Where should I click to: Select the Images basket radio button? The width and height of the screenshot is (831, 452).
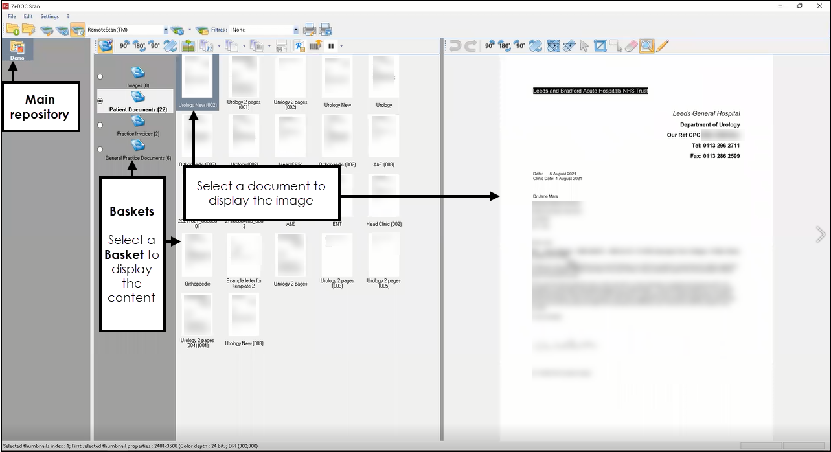tap(100, 76)
